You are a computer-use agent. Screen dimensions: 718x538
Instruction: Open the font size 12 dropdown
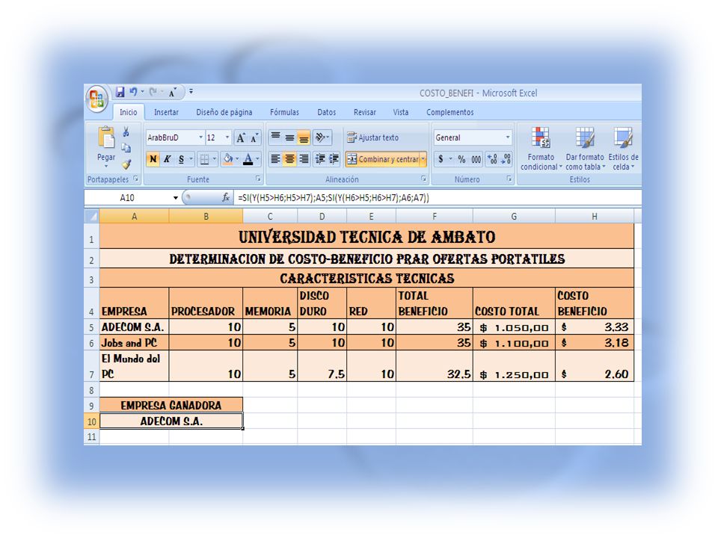pyautogui.click(x=227, y=137)
